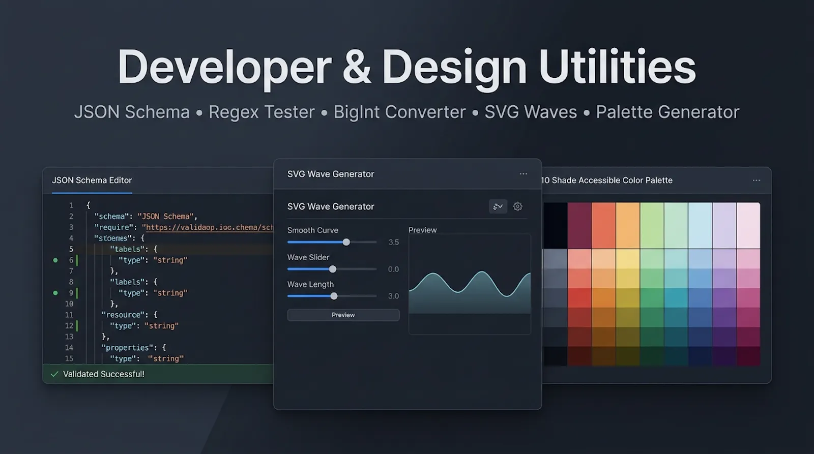Screen dimensions: 814x454
Task: Click the wave curve mode icon button
Action: (x=498, y=206)
